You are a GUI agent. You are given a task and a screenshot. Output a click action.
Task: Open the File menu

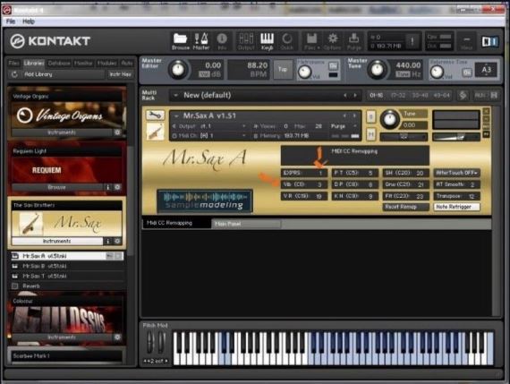[11, 21]
